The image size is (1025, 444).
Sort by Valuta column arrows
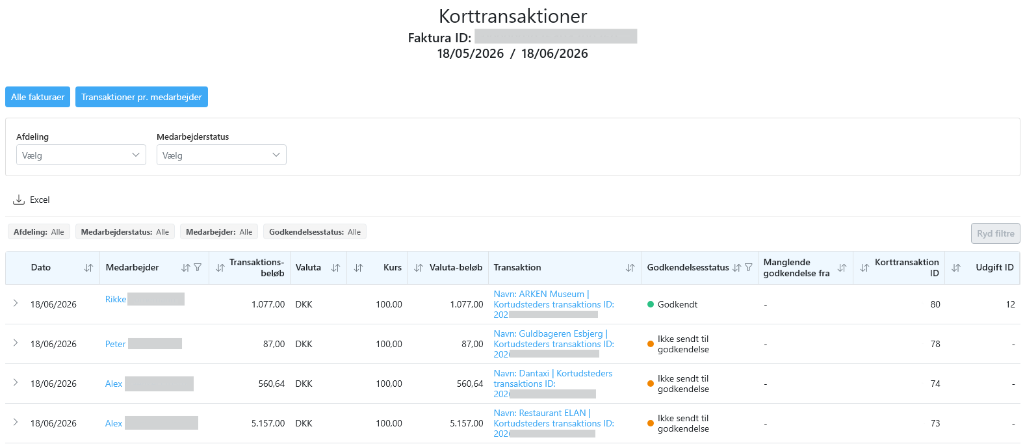(x=335, y=268)
